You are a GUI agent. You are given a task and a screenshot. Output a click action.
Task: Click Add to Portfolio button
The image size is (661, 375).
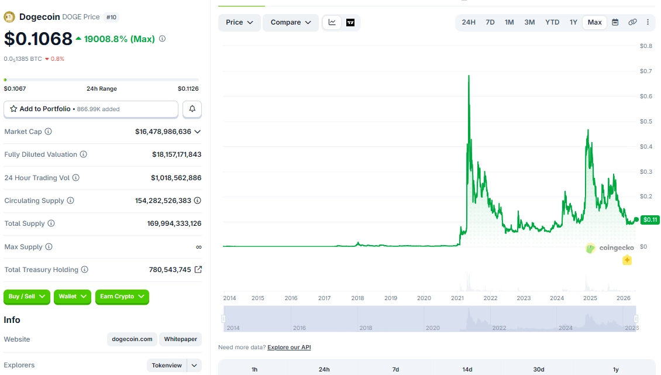click(91, 109)
